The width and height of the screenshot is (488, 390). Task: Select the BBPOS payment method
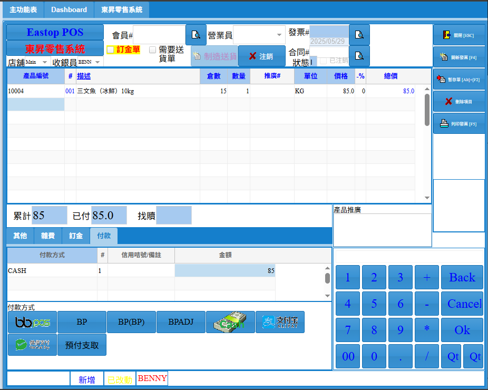pos(32,322)
